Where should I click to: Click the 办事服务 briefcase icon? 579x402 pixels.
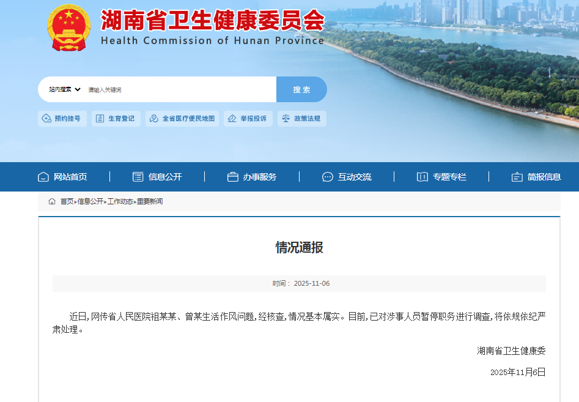coord(233,177)
